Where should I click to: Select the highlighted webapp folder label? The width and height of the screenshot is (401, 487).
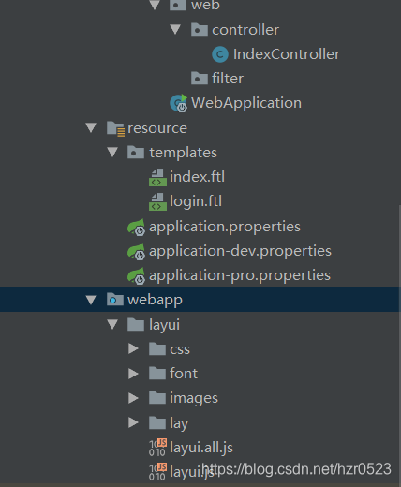(x=155, y=300)
